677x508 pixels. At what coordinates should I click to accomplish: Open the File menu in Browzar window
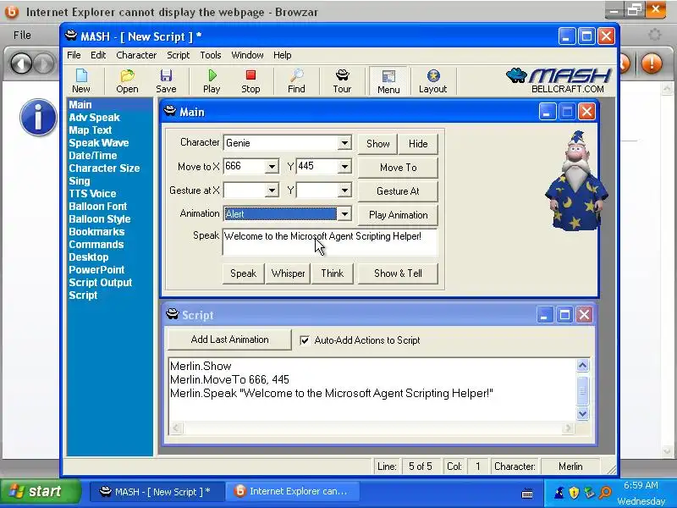[22, 35]
